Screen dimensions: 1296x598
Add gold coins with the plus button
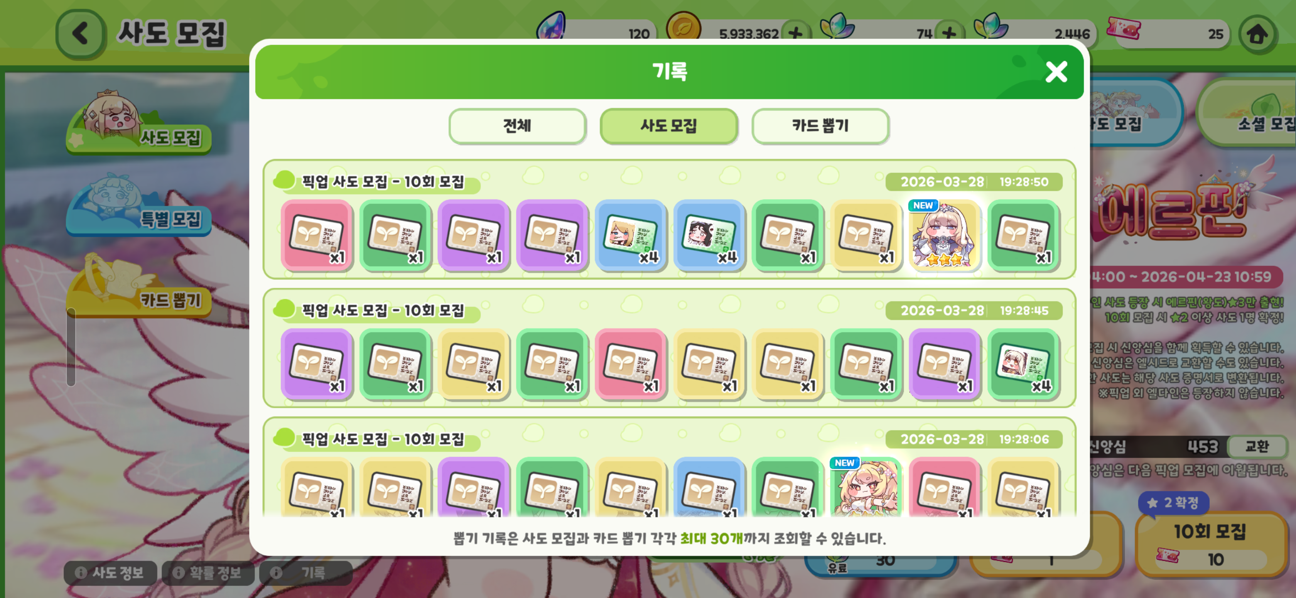point(795,34)
